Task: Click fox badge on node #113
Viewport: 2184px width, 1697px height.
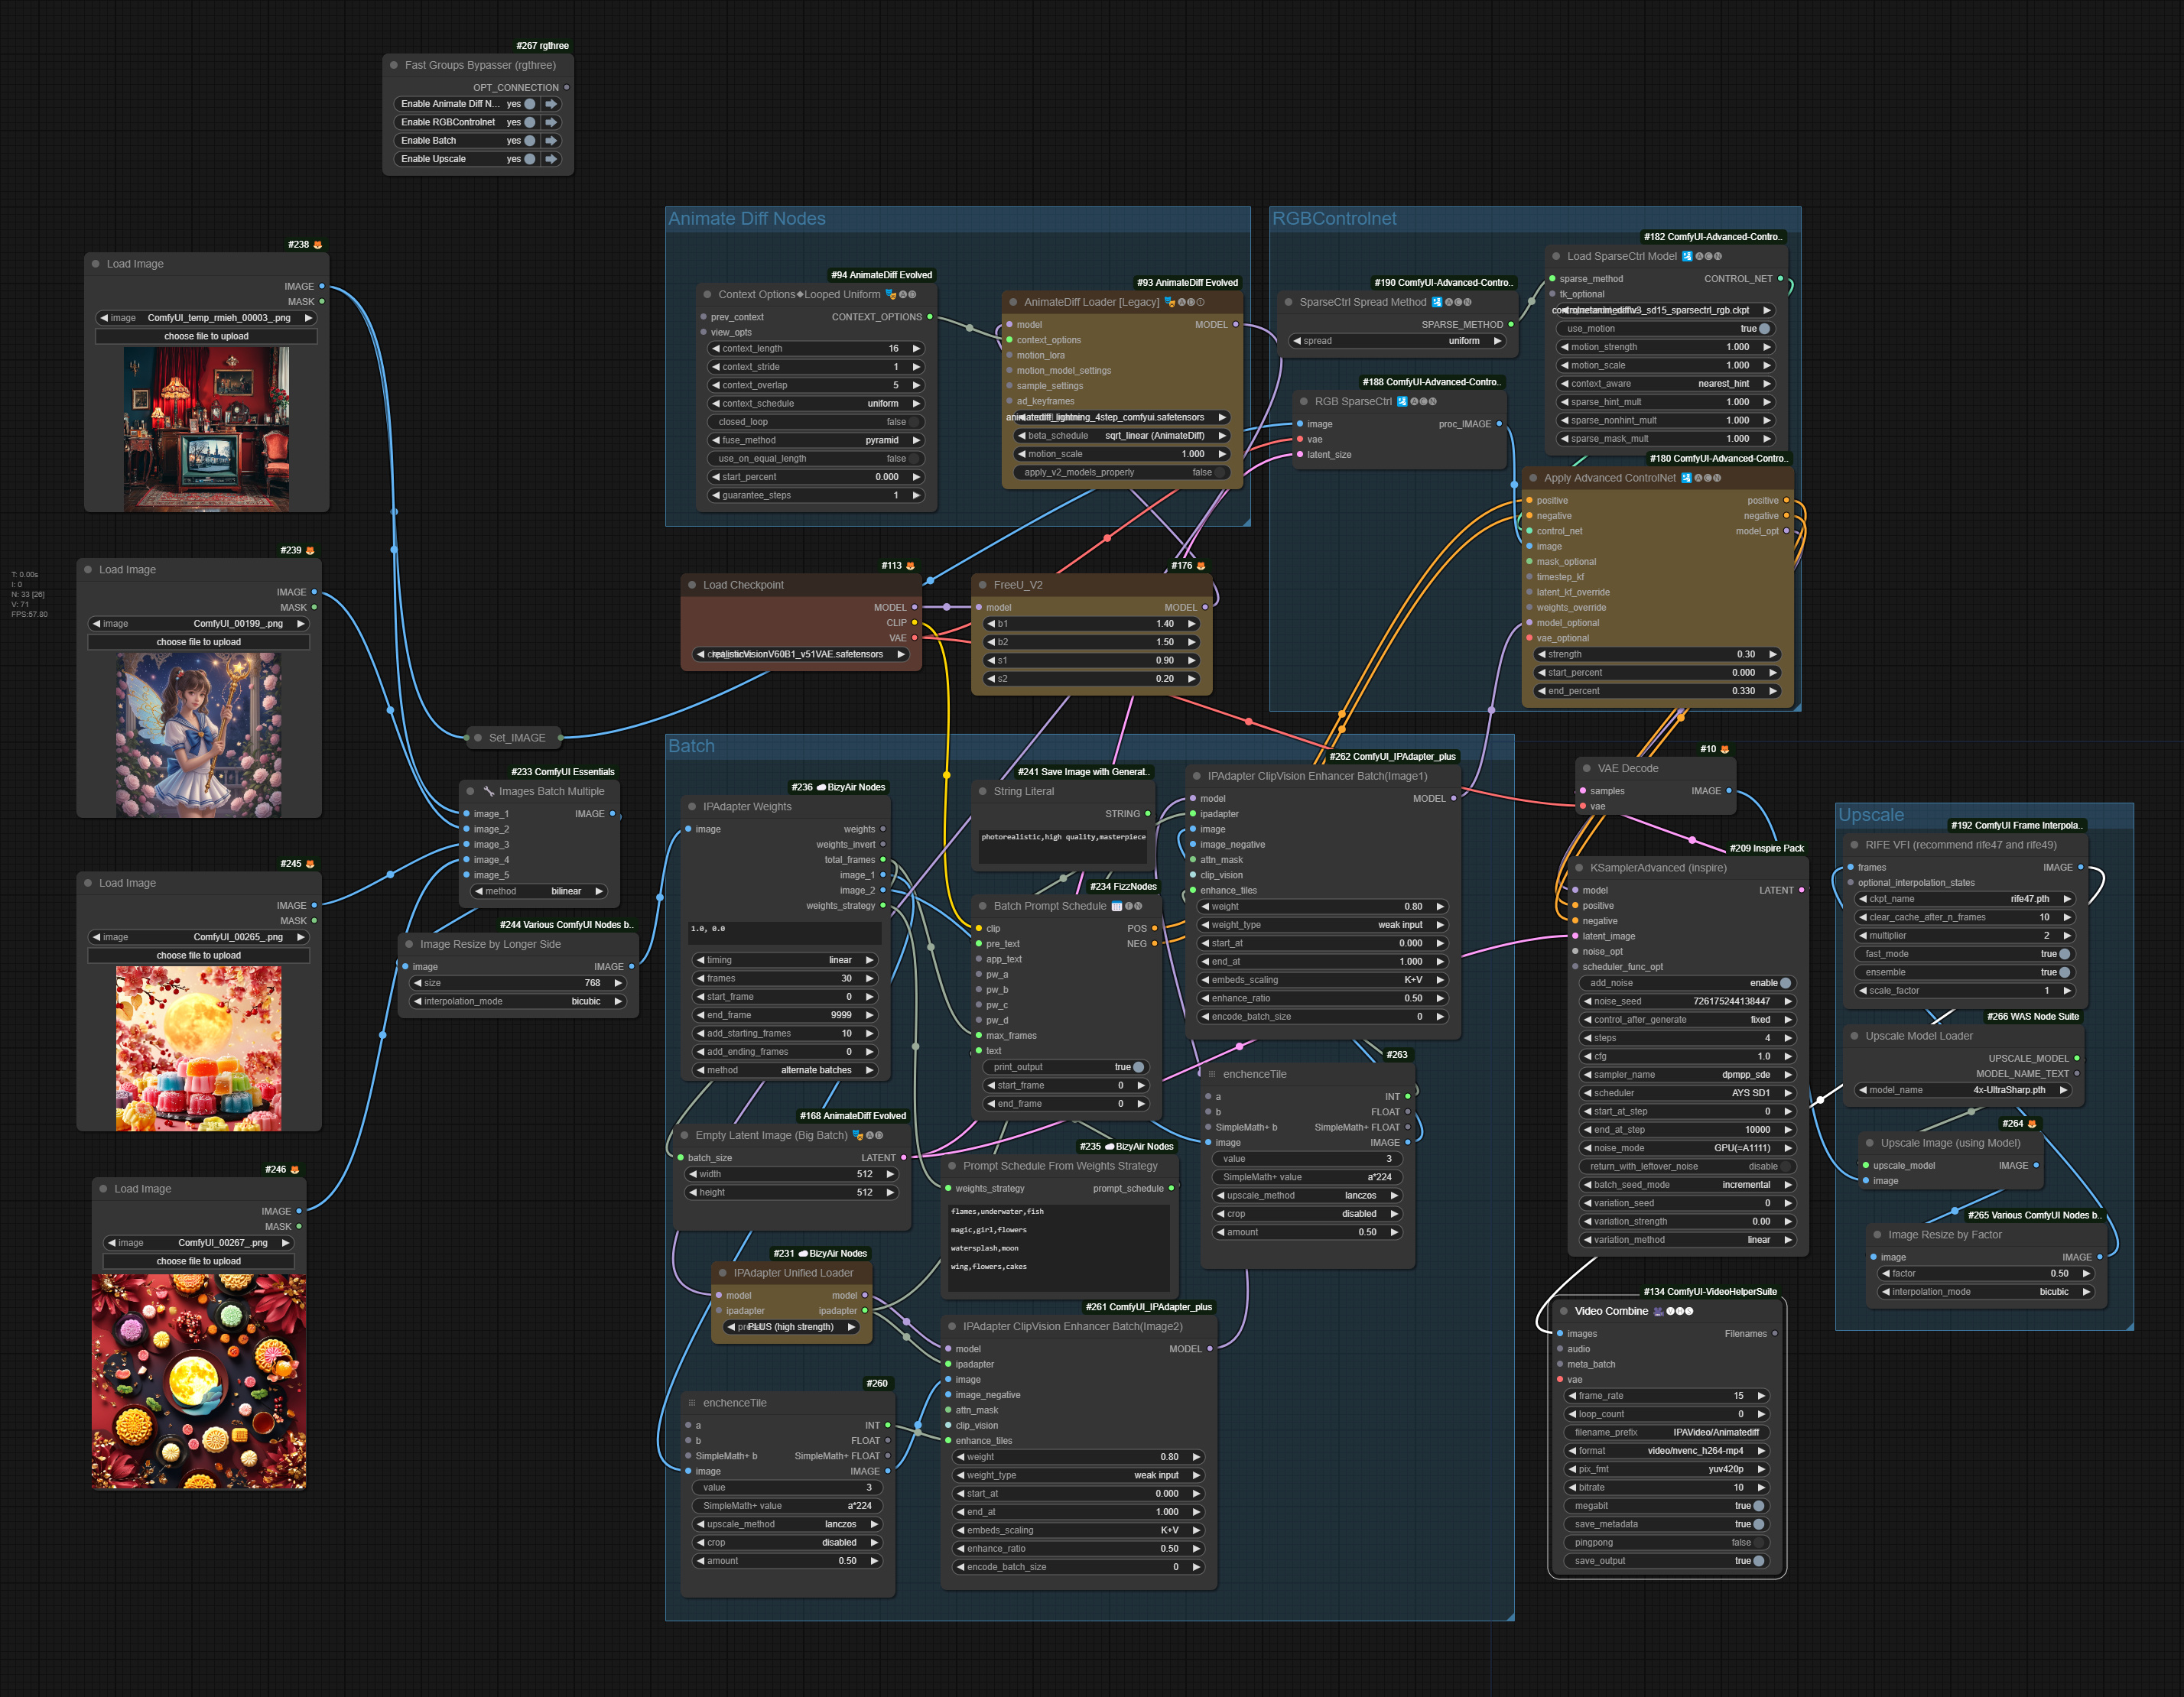Action: click(910, 566)
